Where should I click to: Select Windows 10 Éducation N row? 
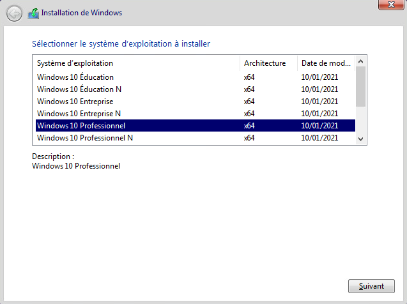(196, 89)
